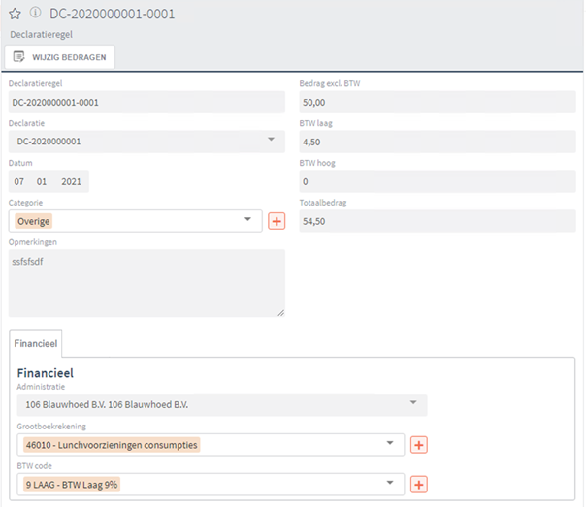Click the BTW laag amount field
The width and height of the screenshot is (586, 507).
[x=437, y=142]
